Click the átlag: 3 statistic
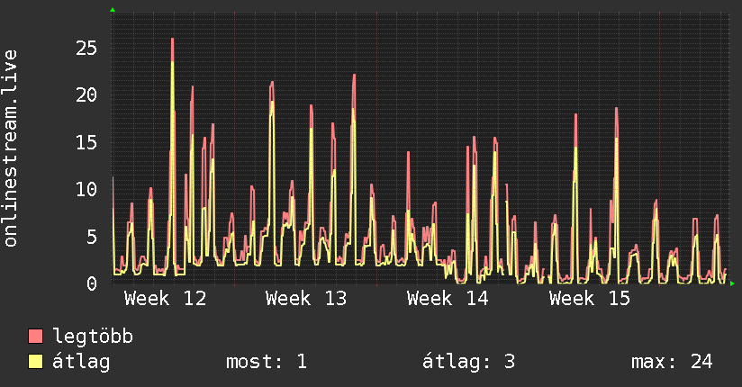 point(468,362)
